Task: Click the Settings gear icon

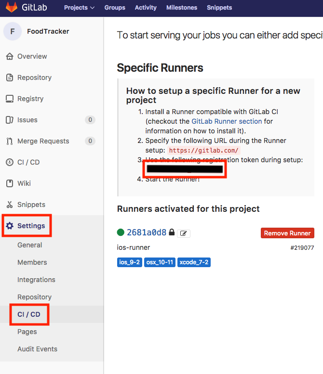Action: pyautogui.click(x=10, y=226)
